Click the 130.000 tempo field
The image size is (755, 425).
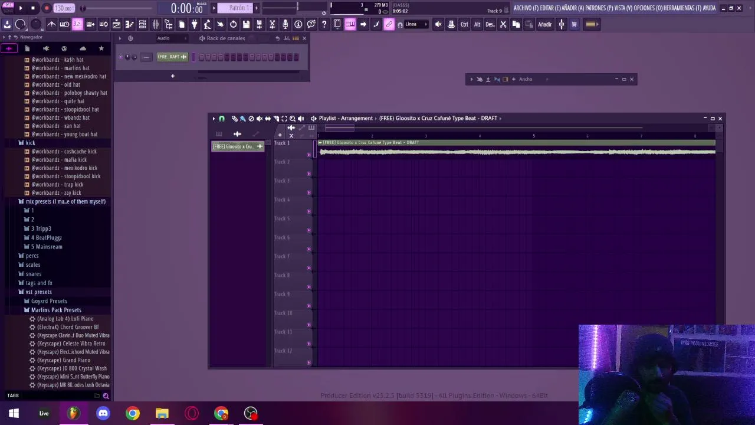(63, 8)
